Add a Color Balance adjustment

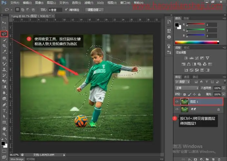[189, 64]
